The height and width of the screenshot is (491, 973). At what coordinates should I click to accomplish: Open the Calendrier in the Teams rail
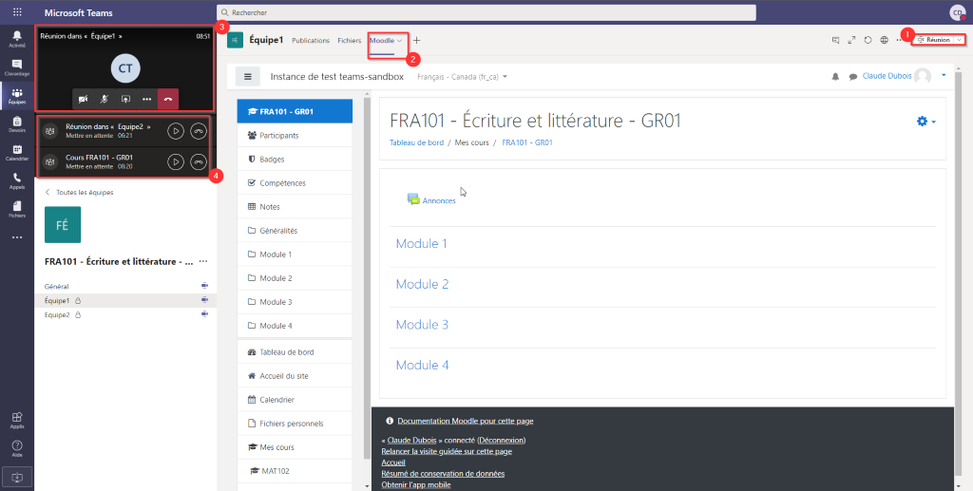click(x=17, y=153)
